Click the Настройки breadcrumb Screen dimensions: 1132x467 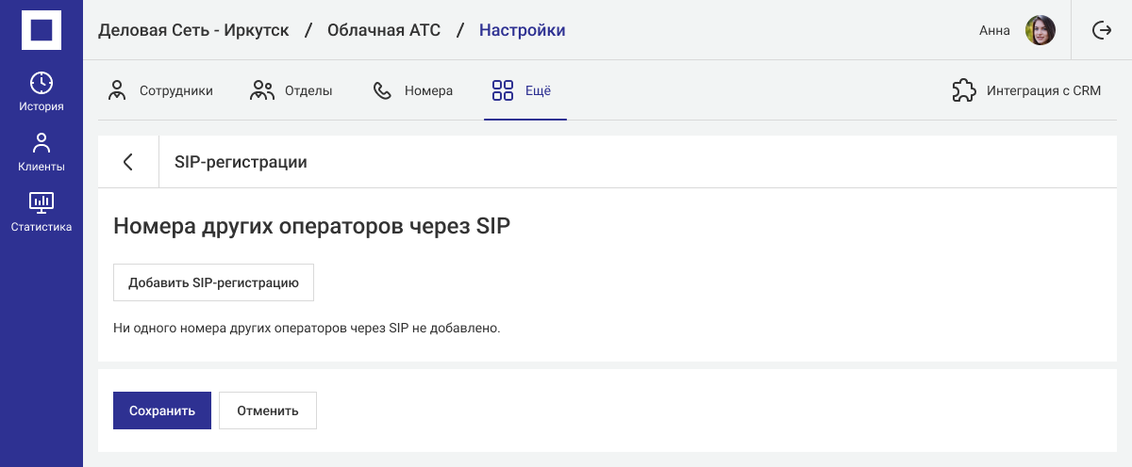522,30
